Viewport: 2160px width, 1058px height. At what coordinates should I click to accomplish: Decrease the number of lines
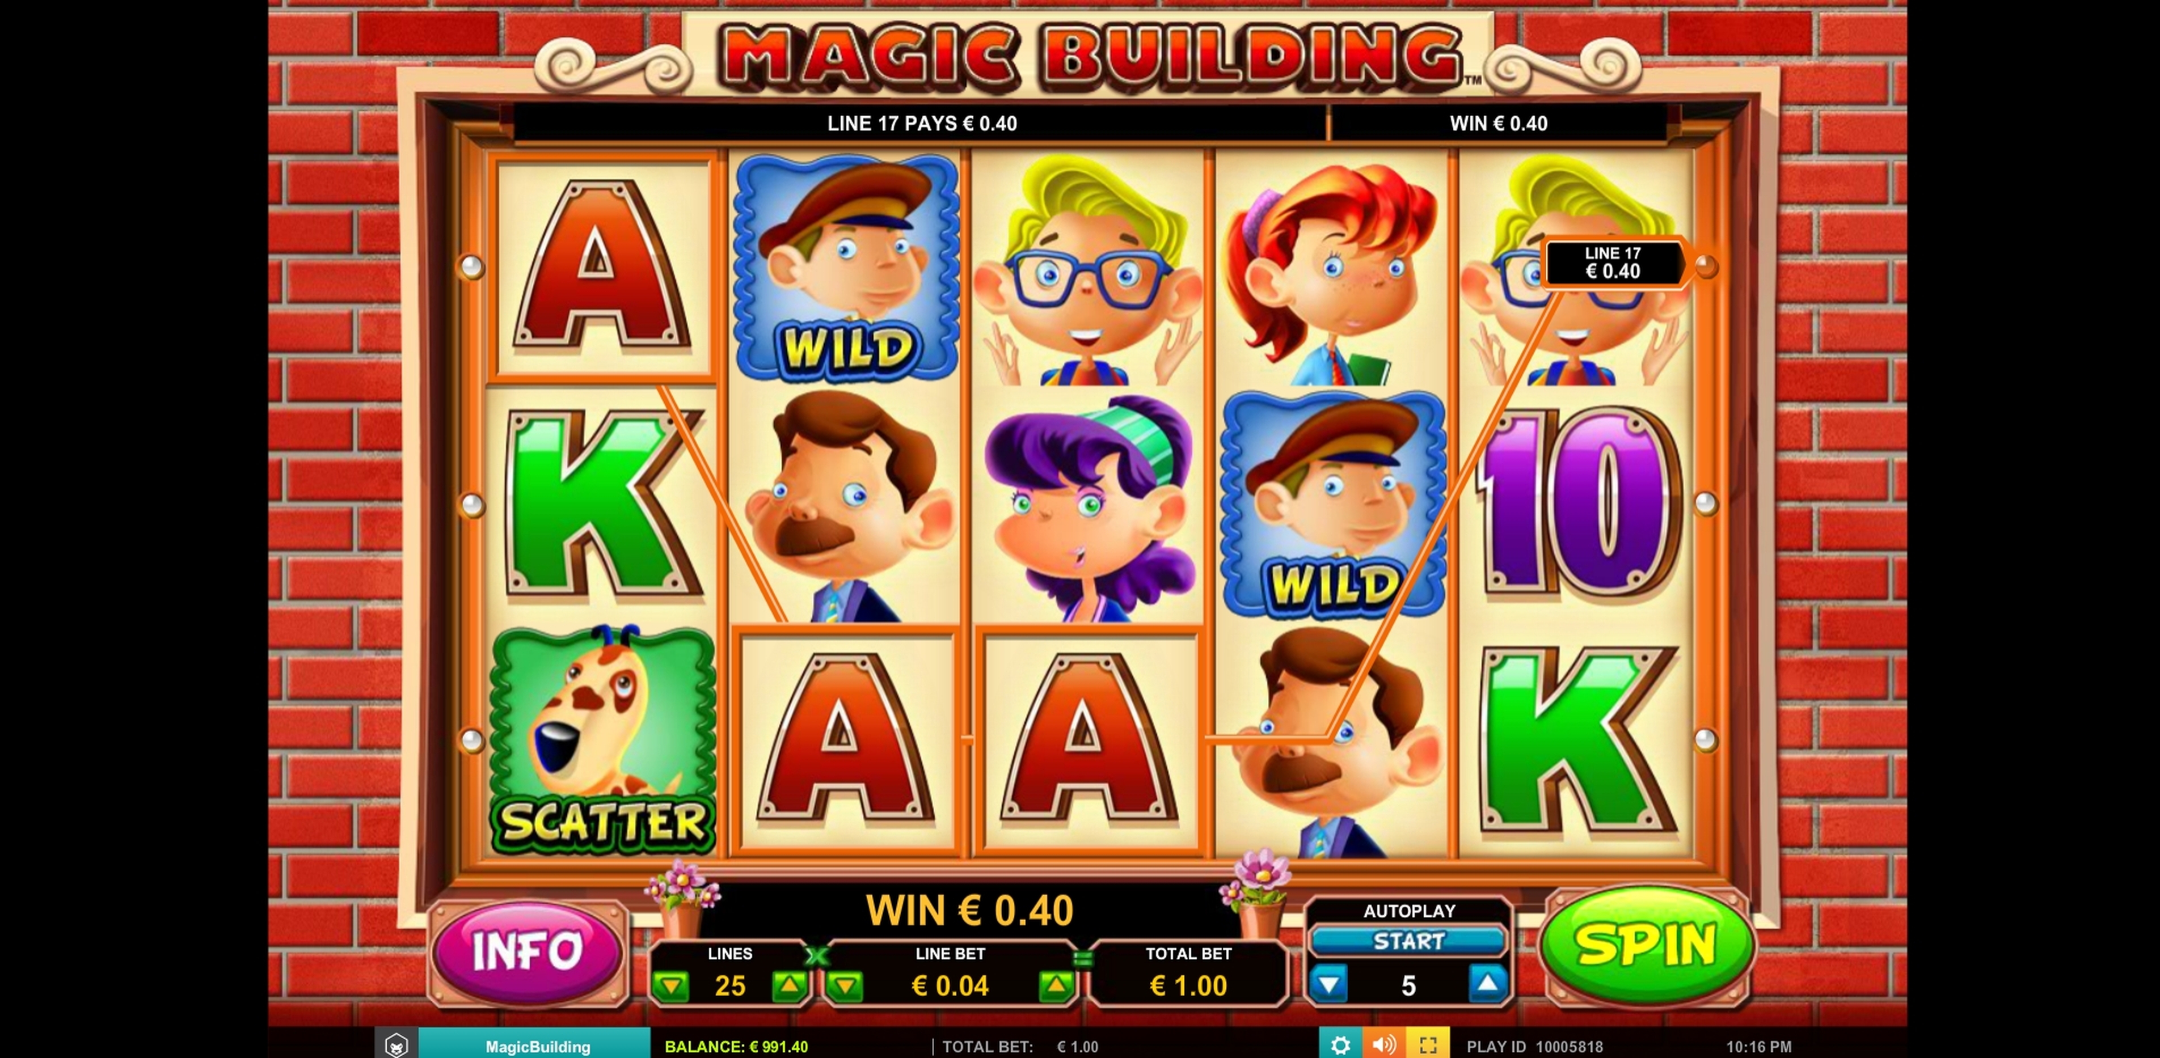(672, 987)
